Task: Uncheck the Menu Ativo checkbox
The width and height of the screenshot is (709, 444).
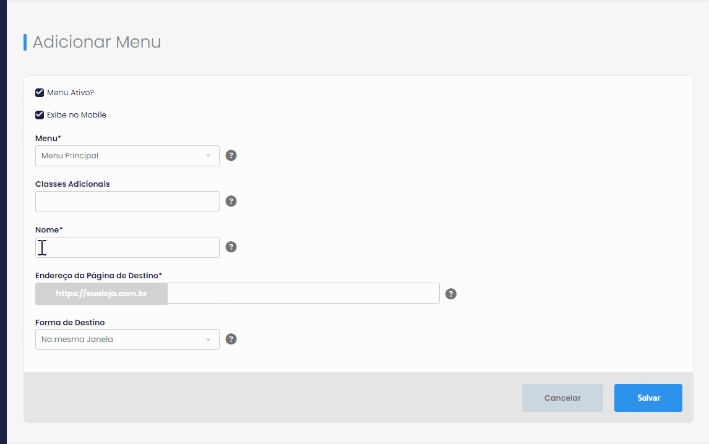Action: click(40, 93)
